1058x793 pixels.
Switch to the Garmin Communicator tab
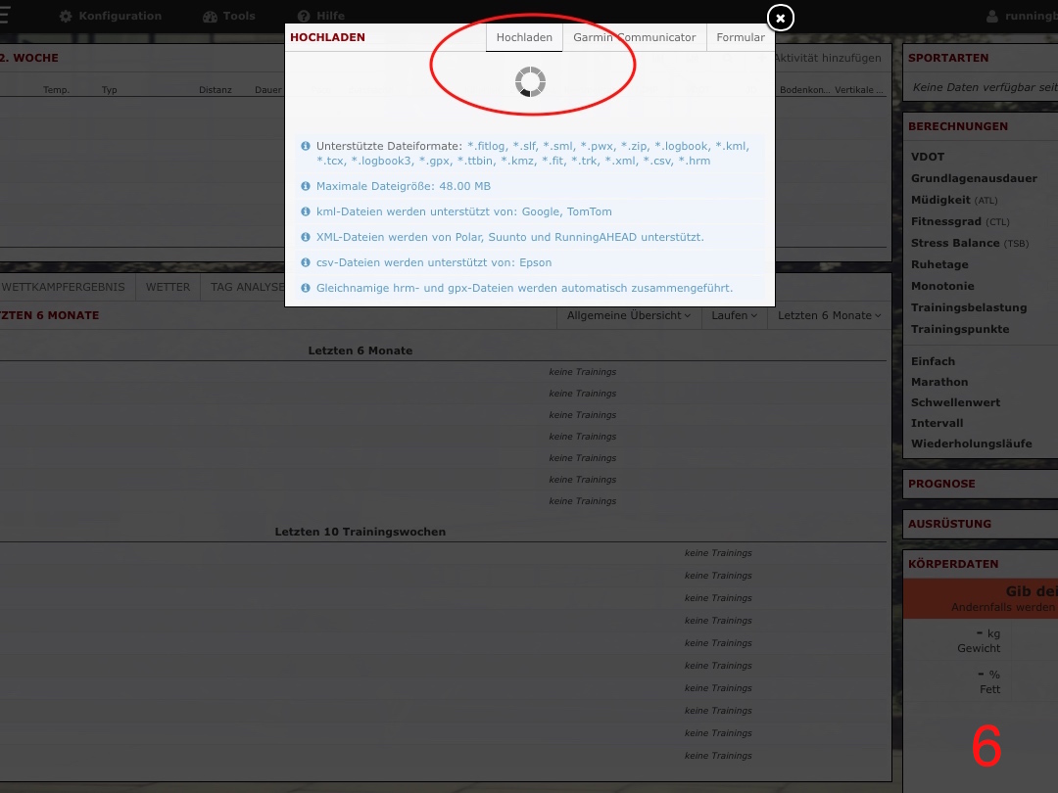634,37
